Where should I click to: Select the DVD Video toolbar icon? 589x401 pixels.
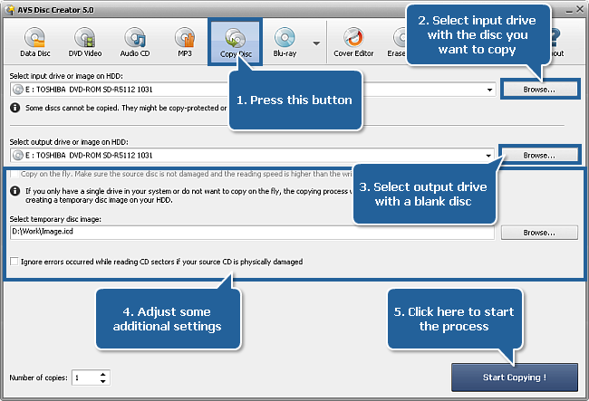coord(85,42)
